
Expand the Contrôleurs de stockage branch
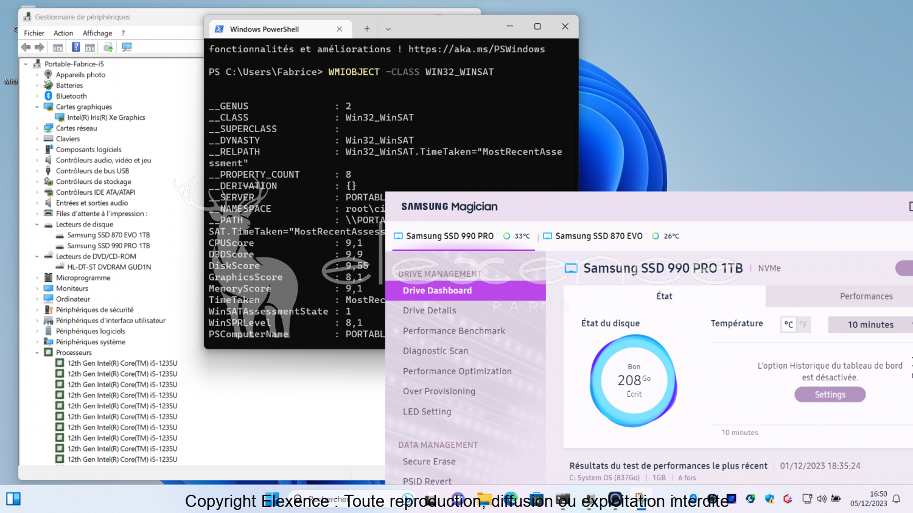[37, 181]
